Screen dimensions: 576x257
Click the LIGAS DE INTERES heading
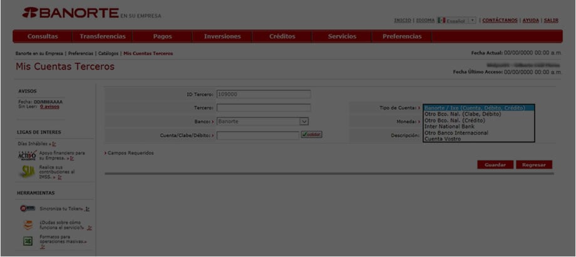[39, 132]
